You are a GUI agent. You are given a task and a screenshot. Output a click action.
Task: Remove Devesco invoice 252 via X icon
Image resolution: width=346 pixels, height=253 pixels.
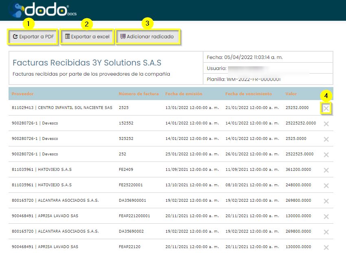[326, 155]
